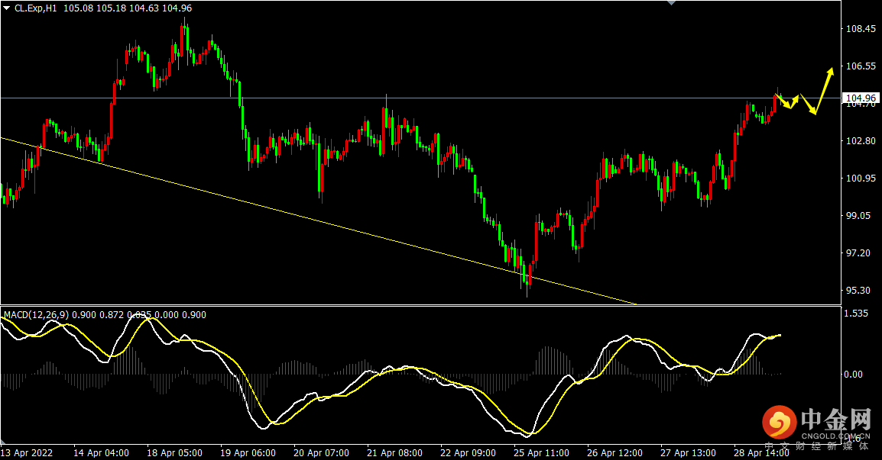Click the 中金网 orange logo icon

pos(779,422)
